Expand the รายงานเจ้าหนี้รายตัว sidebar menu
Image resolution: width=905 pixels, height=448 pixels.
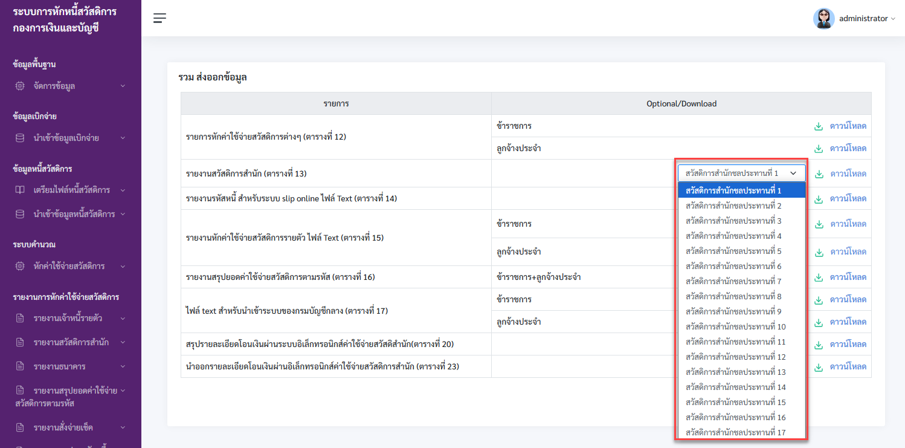[70, 318]
